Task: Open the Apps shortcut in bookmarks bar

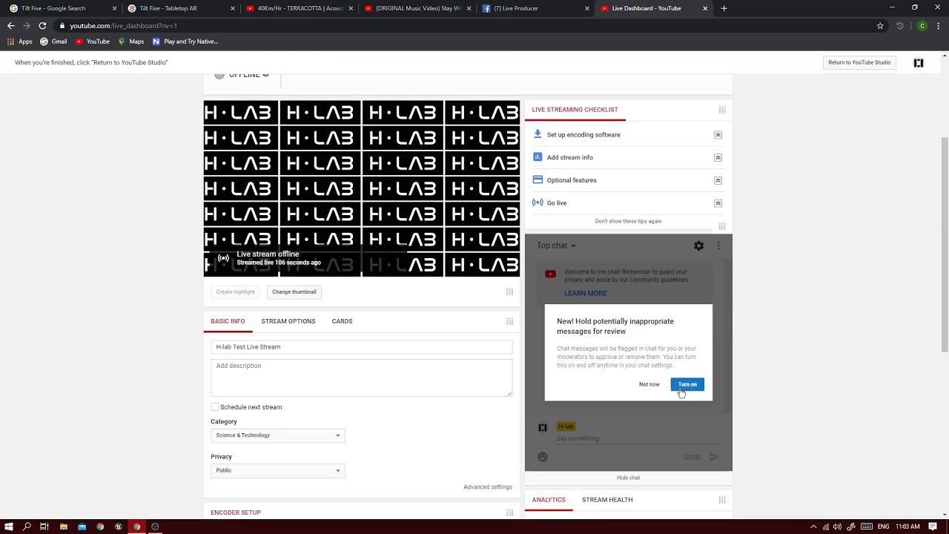Action: pos(20,42)
